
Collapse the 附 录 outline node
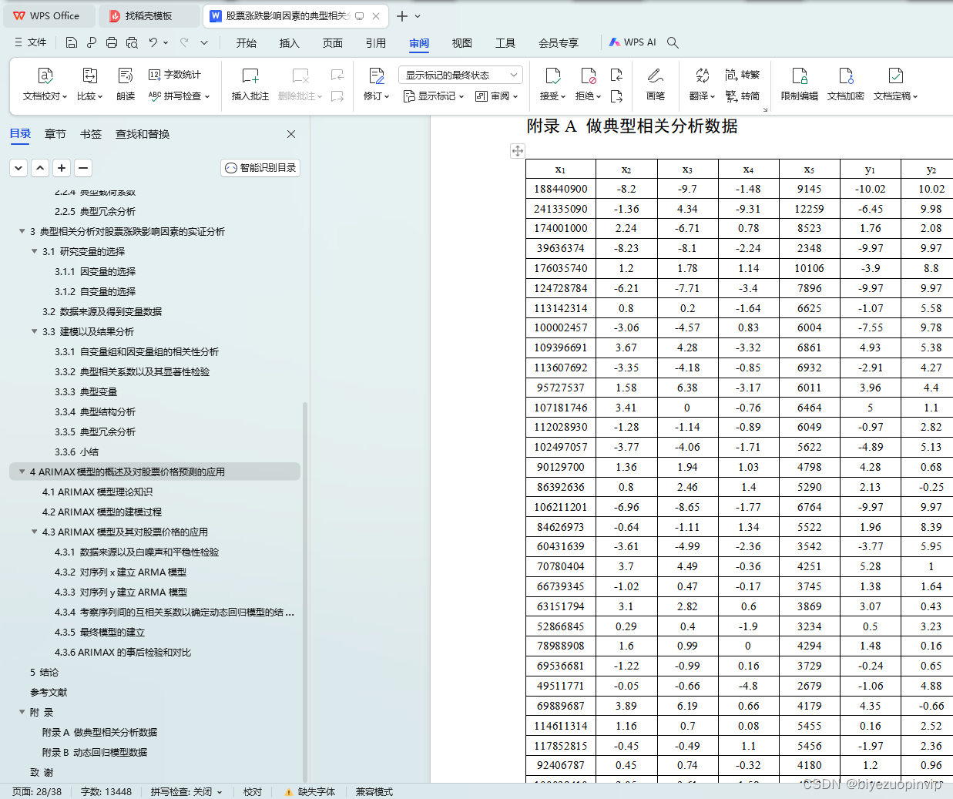pyautogui.click(x=22, y=712)
